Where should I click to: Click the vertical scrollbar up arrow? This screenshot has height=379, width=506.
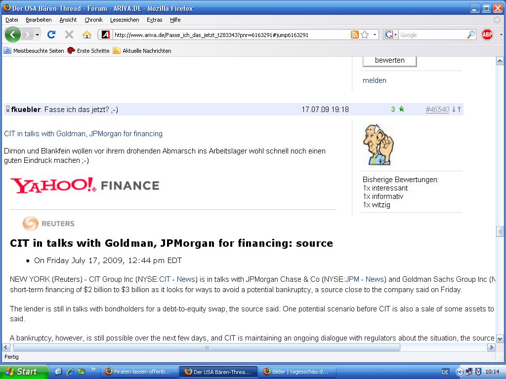[500, 61]
